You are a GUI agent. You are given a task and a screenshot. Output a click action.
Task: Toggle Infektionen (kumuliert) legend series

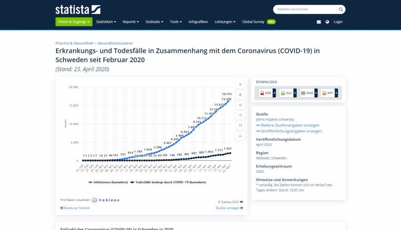107,182
